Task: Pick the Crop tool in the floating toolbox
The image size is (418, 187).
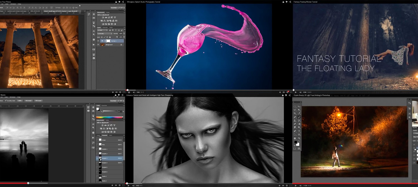Action: pos(295,113)
